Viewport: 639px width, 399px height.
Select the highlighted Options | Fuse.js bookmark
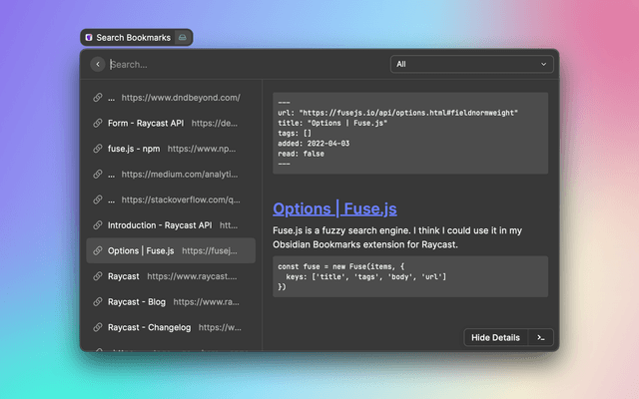click(171, 250)
